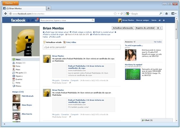Click POF ad woman image
This screenshot has height=128, width=180.
[131, 55]
